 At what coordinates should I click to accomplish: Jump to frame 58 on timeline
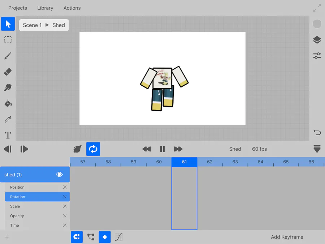(108, 162)
